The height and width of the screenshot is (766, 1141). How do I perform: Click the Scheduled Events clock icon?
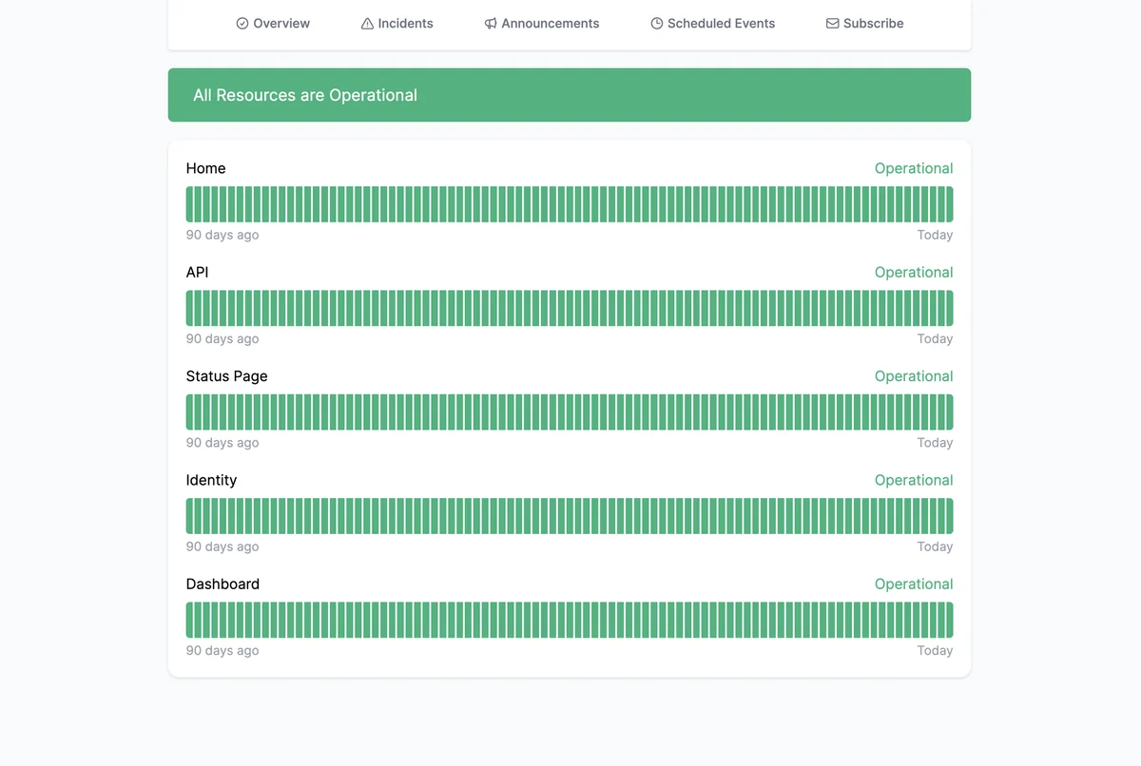tap(657, 24)
